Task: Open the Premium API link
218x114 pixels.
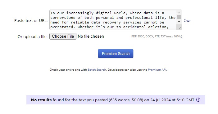Action: 157,70
